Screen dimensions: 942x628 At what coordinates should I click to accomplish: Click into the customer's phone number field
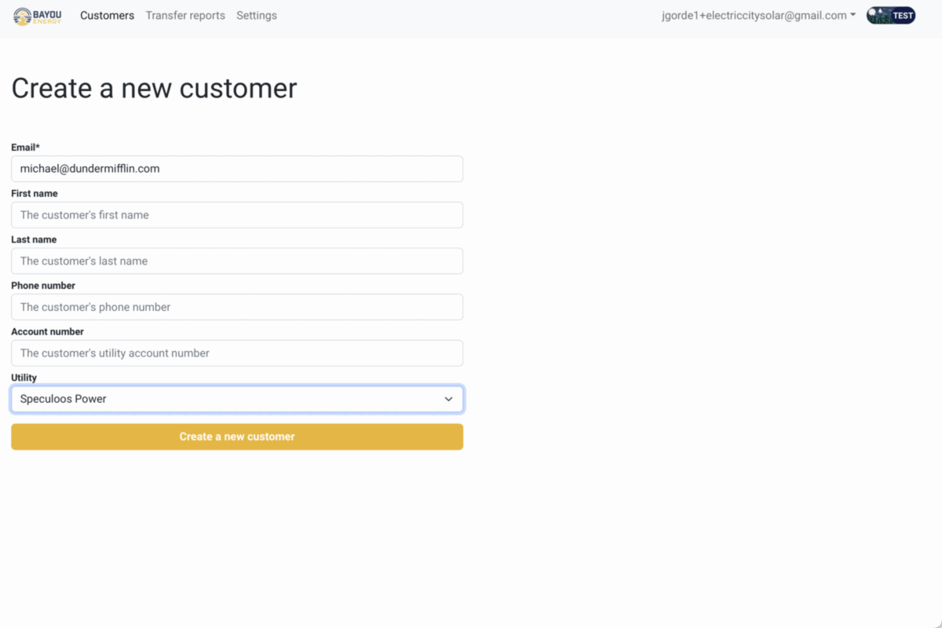click(x=236, y=307)
